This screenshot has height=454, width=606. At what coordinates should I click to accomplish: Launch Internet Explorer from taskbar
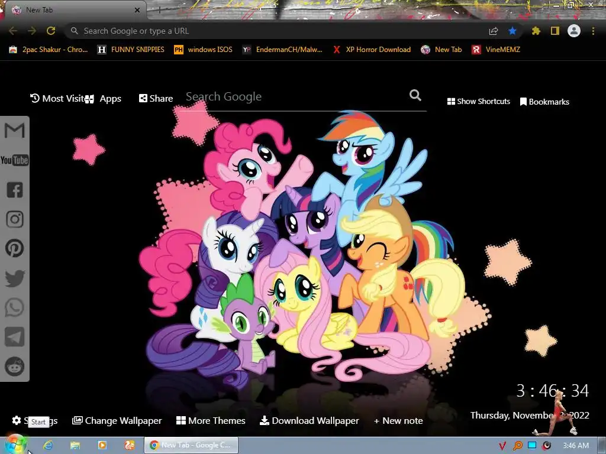point(48,445)
